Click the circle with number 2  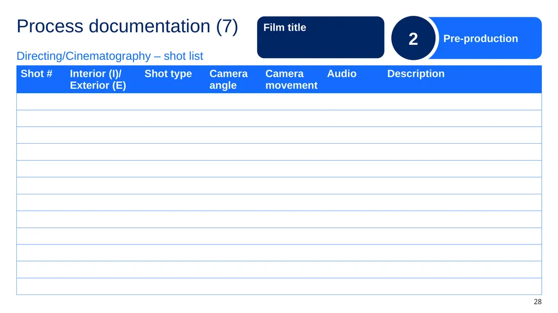tap(413, 39)
